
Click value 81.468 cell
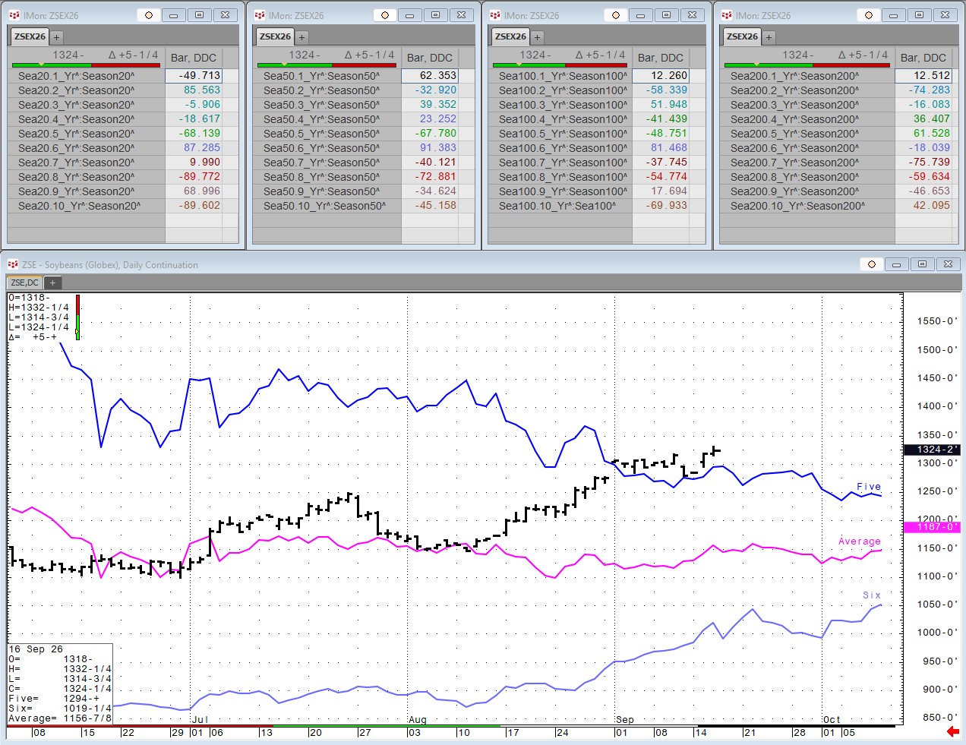661,148
